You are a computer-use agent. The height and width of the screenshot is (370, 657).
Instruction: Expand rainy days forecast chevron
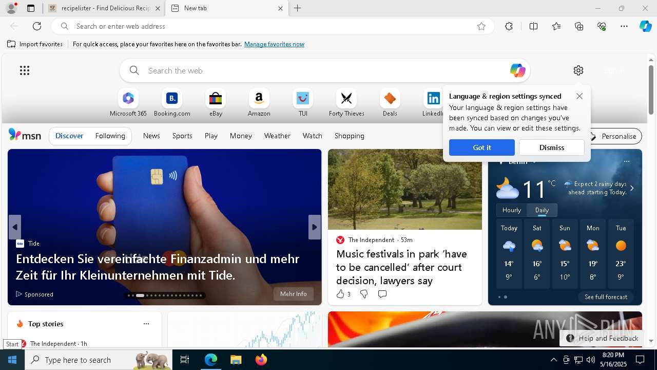[632, 188]
